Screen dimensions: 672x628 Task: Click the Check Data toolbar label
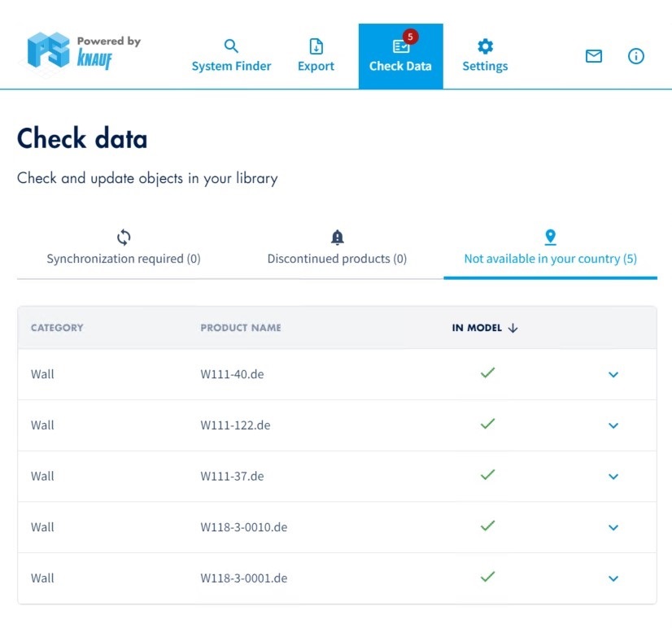[400, 67]
